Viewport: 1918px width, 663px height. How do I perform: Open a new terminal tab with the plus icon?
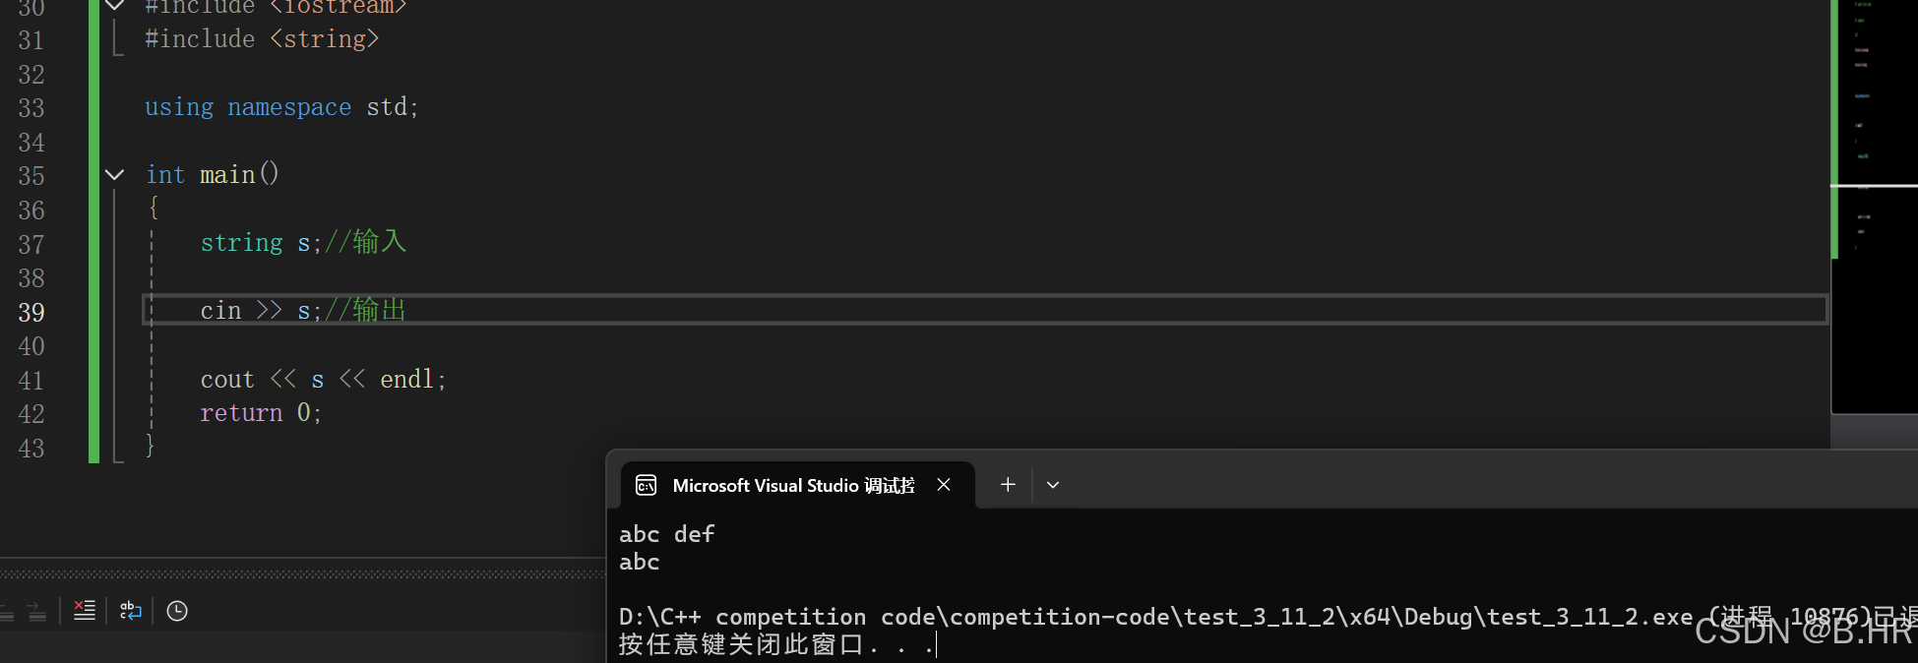click(x=1007, y=484)
